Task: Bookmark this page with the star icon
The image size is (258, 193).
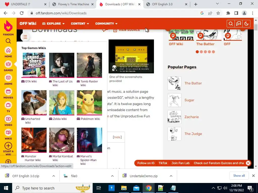Action: [218, 13]
